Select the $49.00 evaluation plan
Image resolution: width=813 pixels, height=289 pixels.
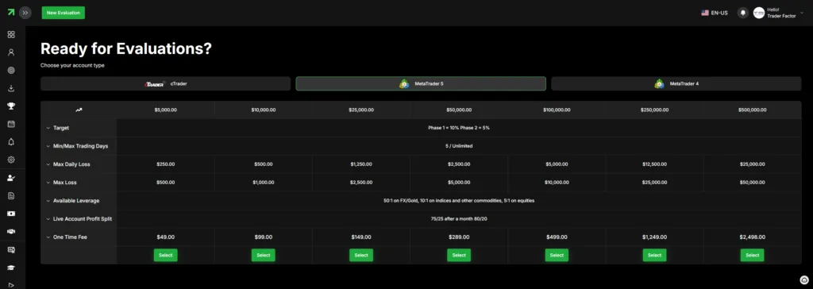[x=165, y=256]
